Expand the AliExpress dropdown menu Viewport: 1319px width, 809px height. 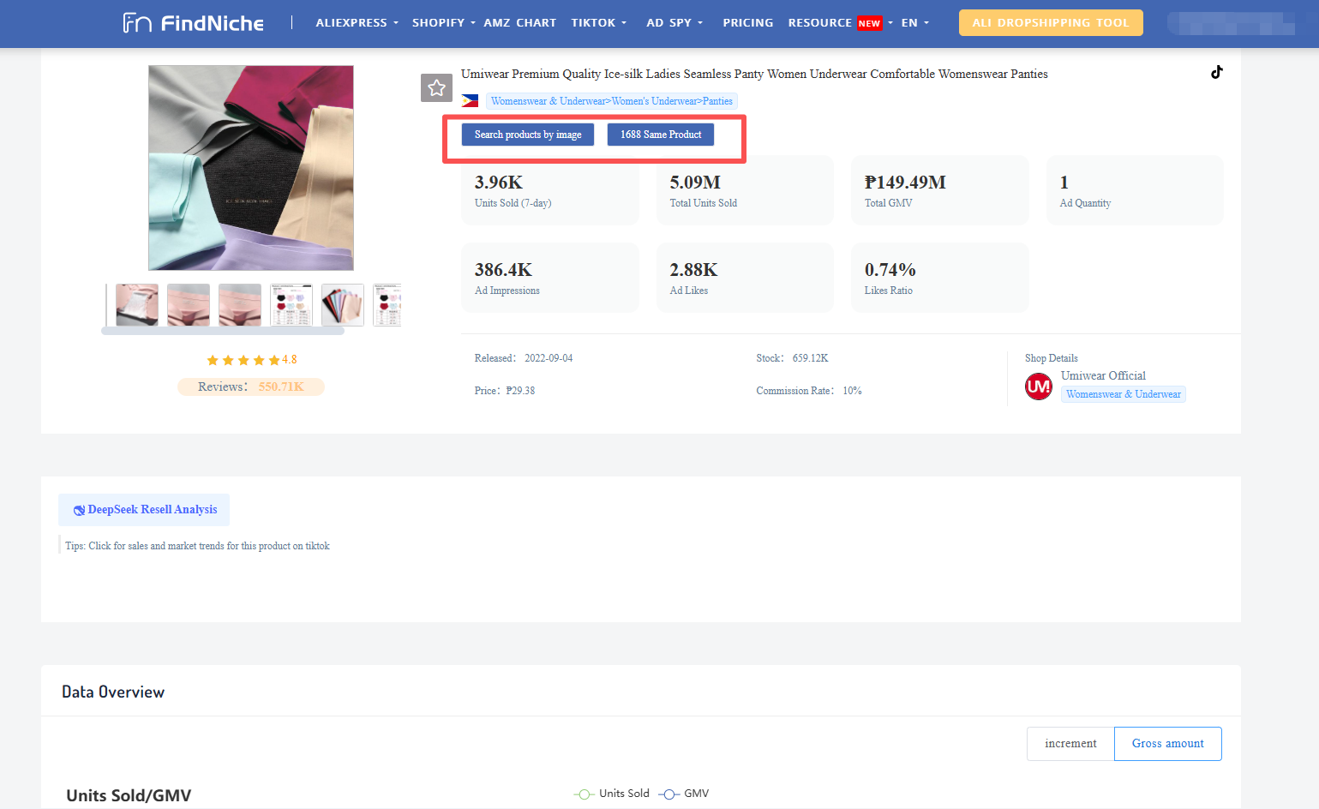pyautogui.click(x=357, y=23)
